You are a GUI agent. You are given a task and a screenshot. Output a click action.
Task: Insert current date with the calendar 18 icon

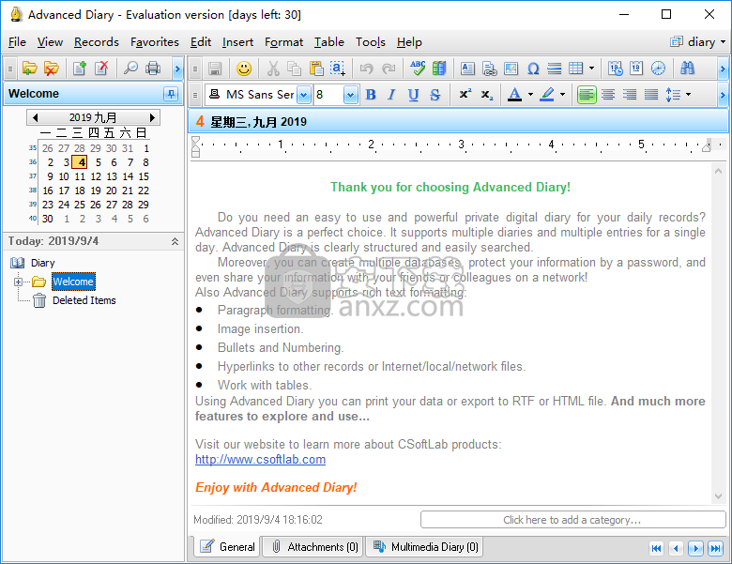636,69
